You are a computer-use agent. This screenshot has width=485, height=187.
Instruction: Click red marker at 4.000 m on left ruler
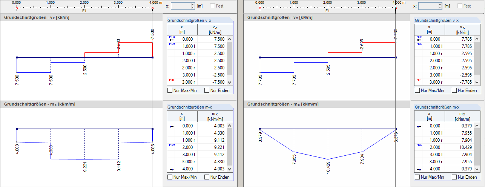152,8
